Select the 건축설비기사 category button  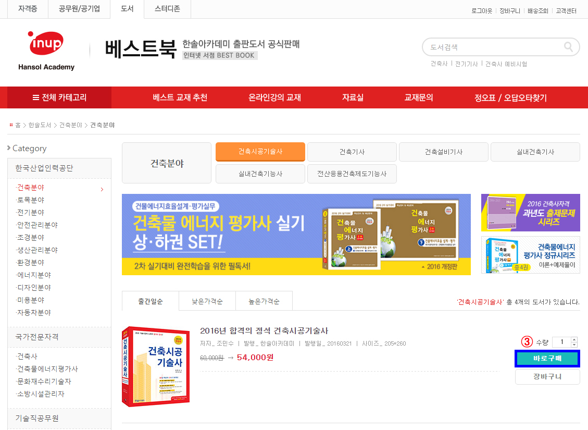click(444, 152)
